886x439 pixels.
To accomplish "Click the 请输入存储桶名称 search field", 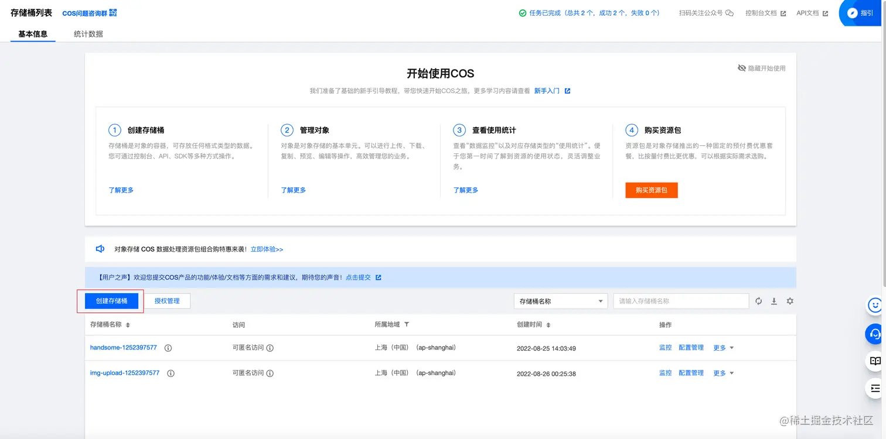I will pyautogui.click(x=681, y=301).
